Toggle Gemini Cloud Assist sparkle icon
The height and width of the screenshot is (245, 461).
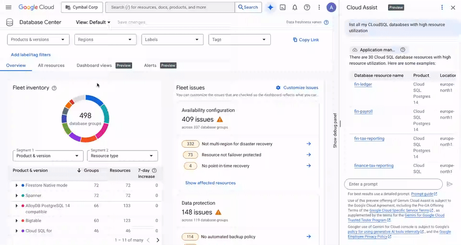tap(270, 7)
